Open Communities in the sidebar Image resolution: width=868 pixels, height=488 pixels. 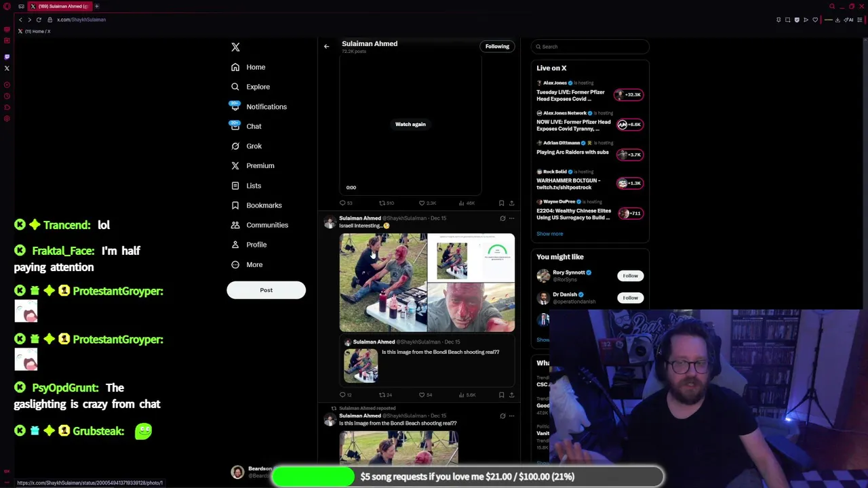pyautogui.click(x=259, y=224)
